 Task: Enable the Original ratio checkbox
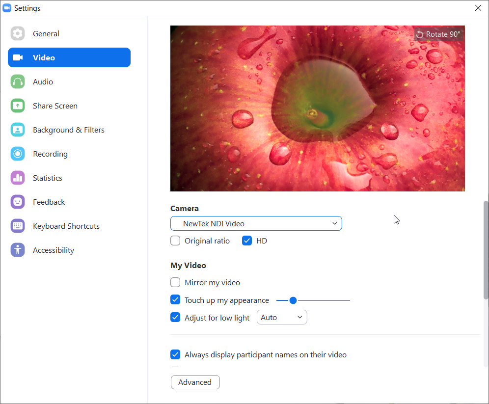tap(175, 241)
